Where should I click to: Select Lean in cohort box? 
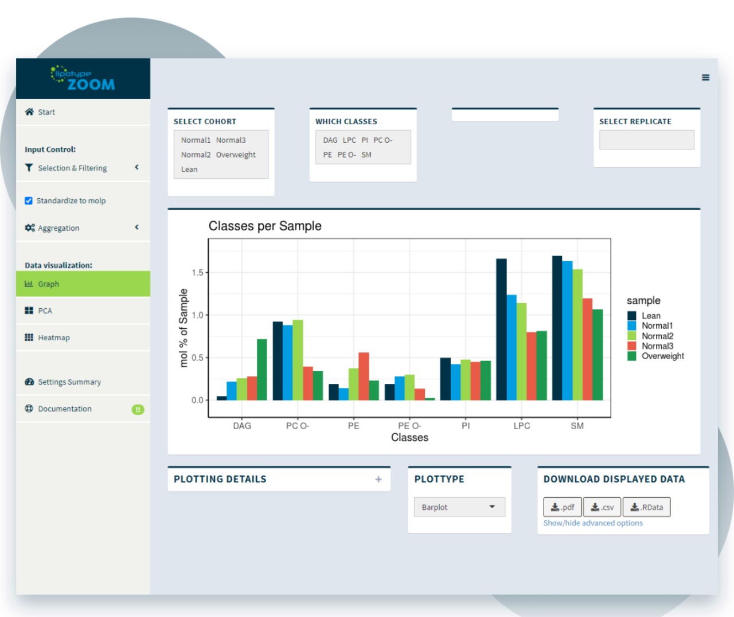click(x=189, y=169)
